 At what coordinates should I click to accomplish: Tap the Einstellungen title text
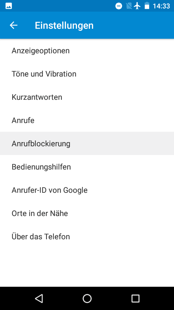[64, 26]
